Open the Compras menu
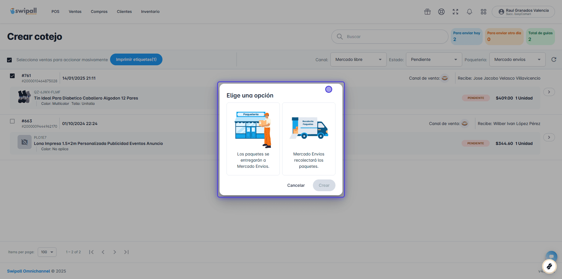The width and height of the screenshot is (562, 279). (x=99, y=12)
